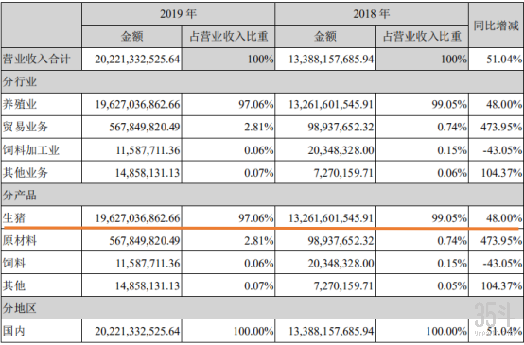Click 14,858,131.13 in the 其他业务 row
The width and height of the screenshot is (524, 345).
coord(148,173)
